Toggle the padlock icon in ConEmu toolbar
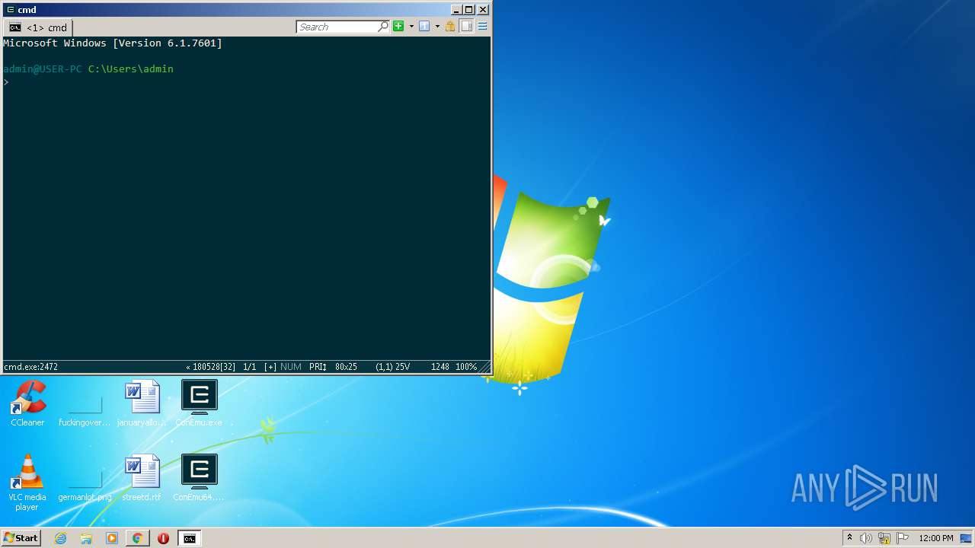Image resolution: width=975 pixels, height=548 pixels. pyautogui.click(x=450, y=26)
